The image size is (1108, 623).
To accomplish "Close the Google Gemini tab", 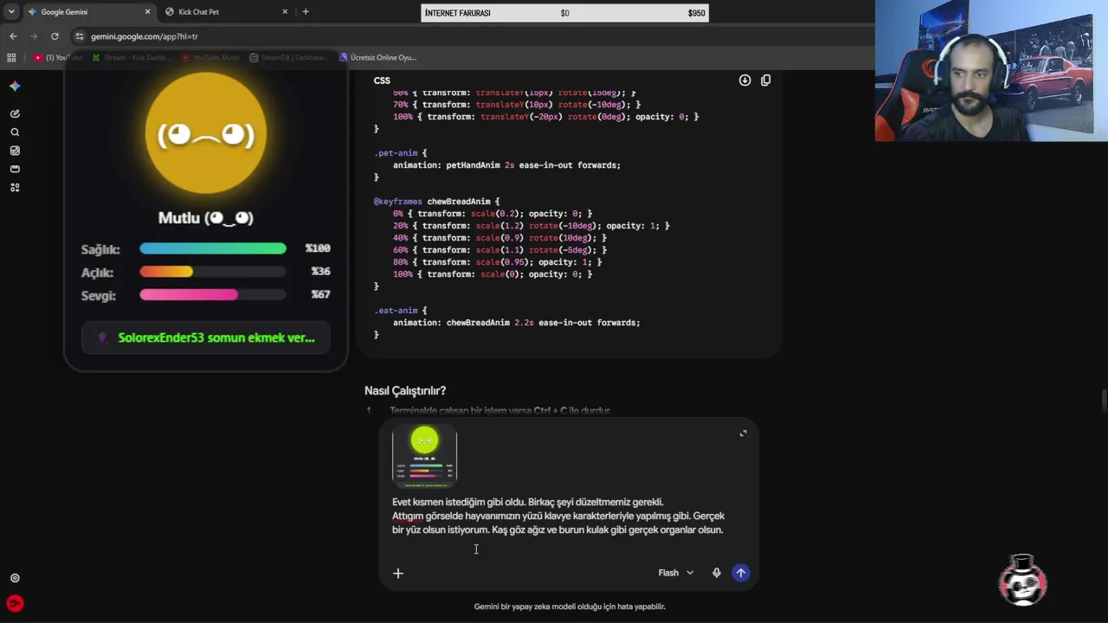I will (147, 12).
